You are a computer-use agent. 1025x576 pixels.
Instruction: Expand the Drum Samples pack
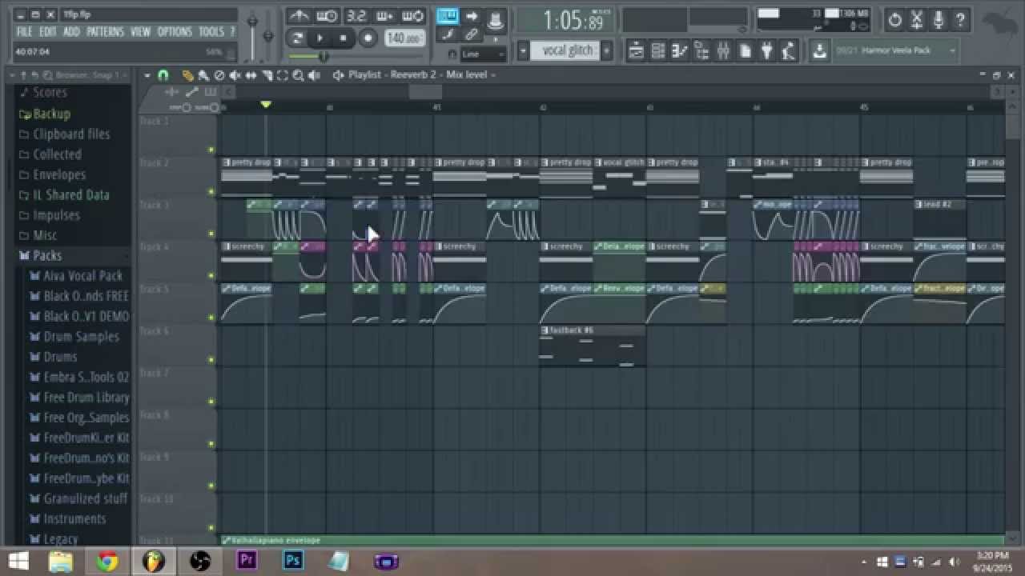click(x=81, y=336)
